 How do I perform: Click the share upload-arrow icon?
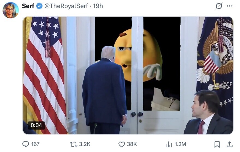(x=230, y=144)
